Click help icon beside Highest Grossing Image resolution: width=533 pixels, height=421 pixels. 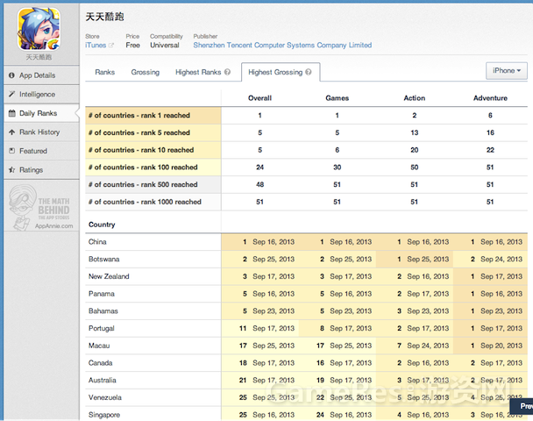(309, 72)
